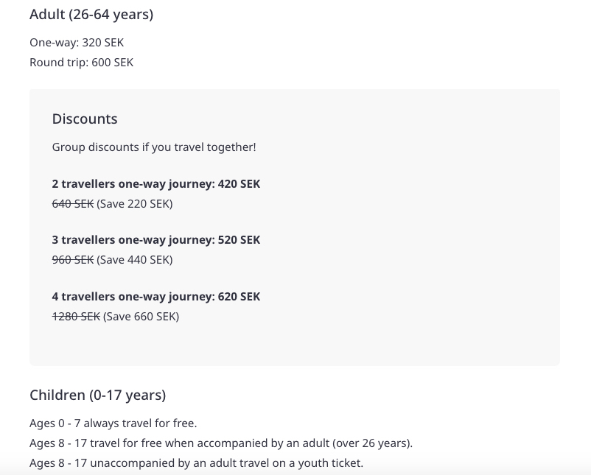
Task: Click the 2 travellers one-way journey price
Action: point(156,184)
